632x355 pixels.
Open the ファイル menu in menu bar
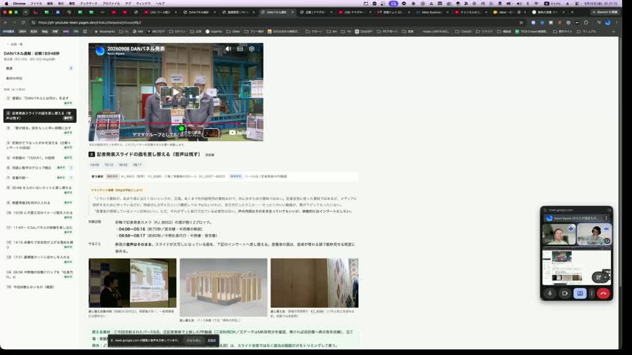[x=36, y=3]
